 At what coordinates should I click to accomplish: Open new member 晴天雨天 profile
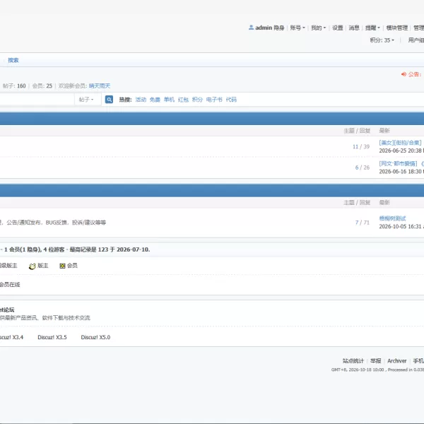100,86
